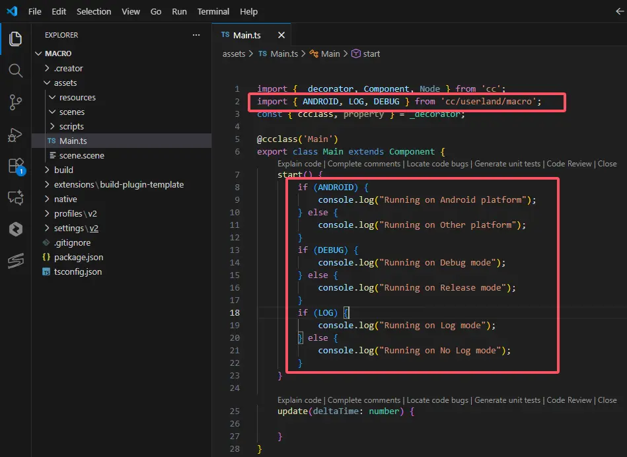
Task: Open the Selection menu
Action: (94, 11)
